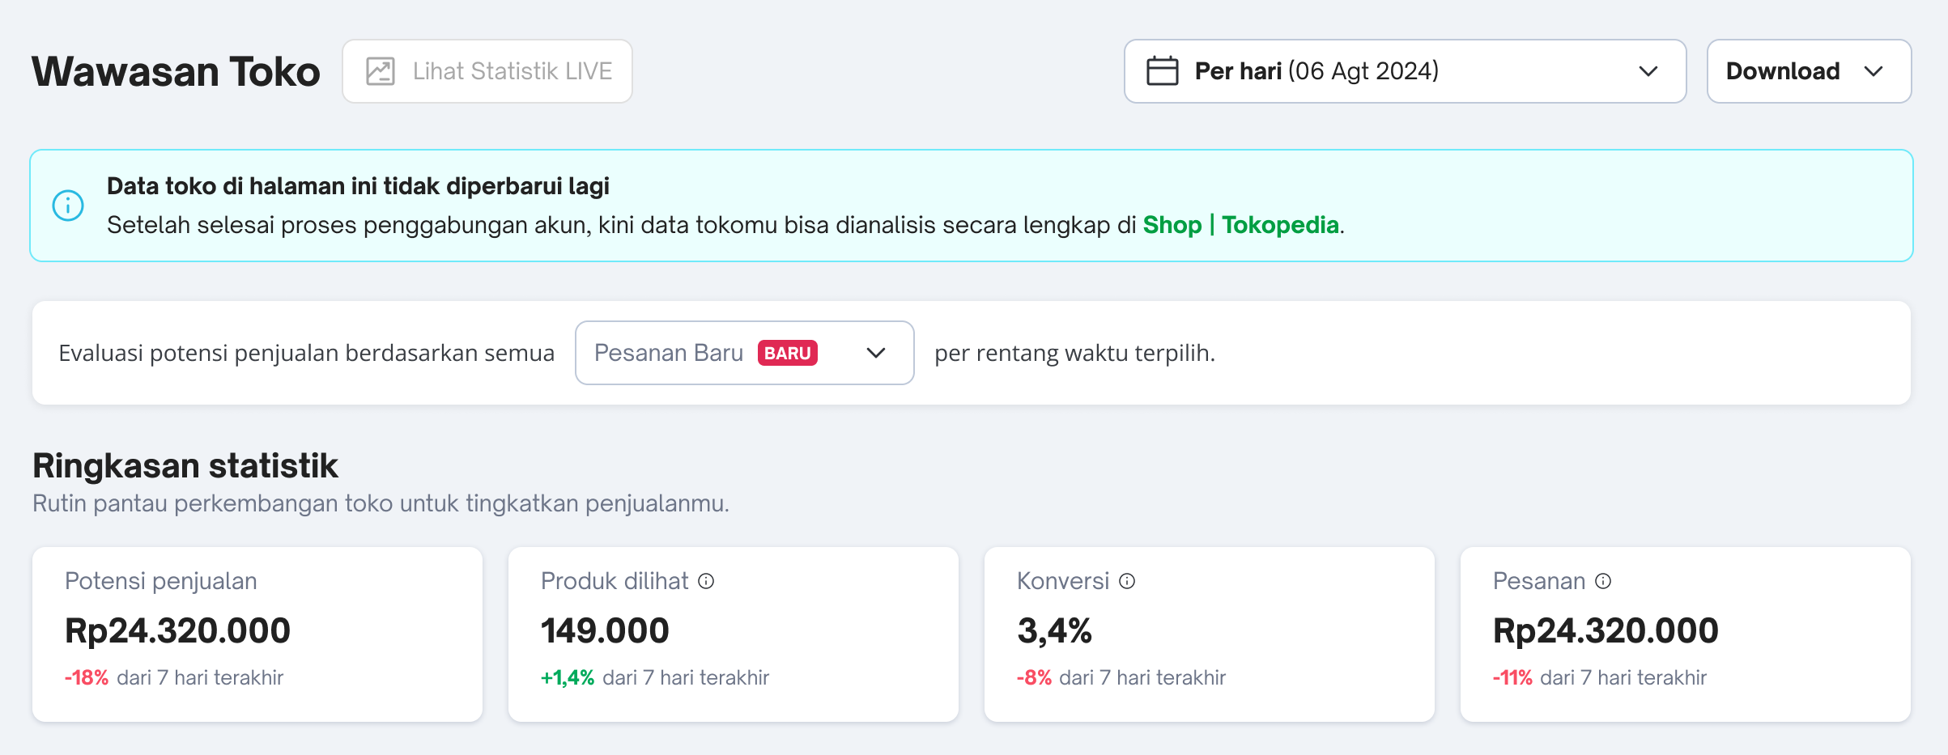Select the Produk dilihat summary card
Image resolution: width=1948 pixels, height=755 pixels.
(x=733, y=634)
